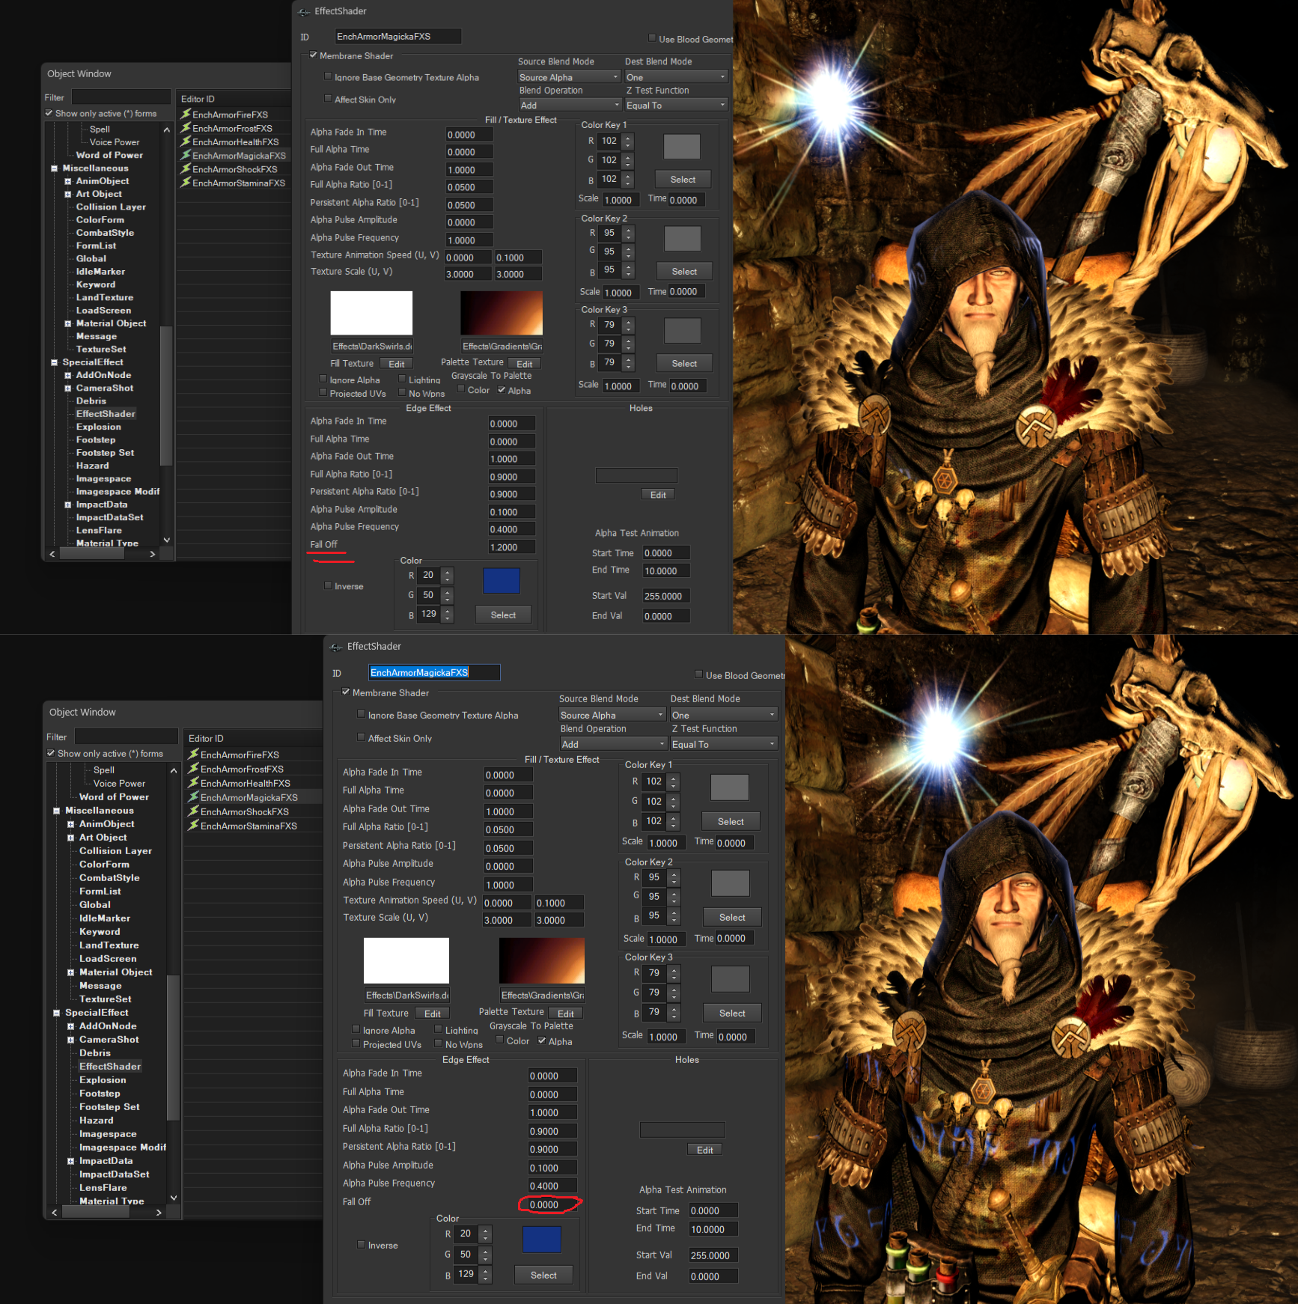1298x1304 pixels.
Task: Enable Lighting checkbox in lower EffectShader window
Action: coord(439,1029)
